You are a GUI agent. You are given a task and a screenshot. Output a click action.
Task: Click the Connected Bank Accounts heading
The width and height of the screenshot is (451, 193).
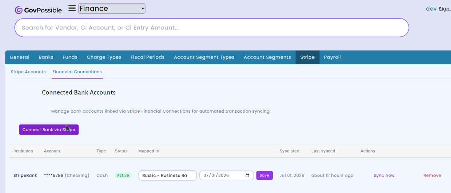tap(79, 92)
